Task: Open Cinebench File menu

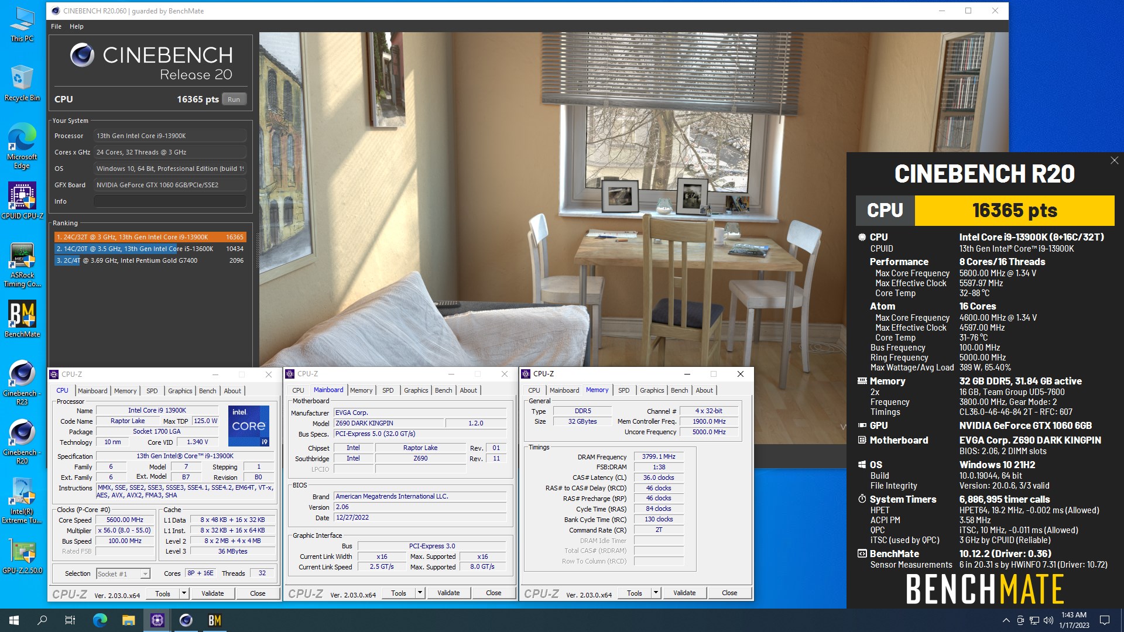Action: coord(56,26)
